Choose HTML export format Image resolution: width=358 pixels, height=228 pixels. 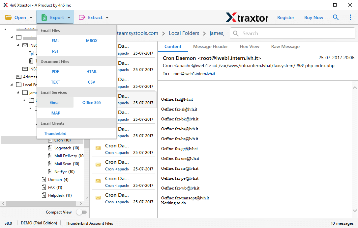[92, 72]
